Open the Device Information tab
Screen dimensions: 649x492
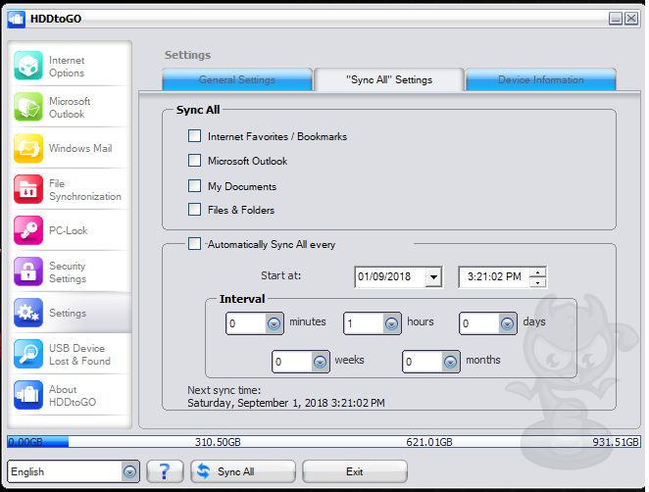(x=541, y=79)
